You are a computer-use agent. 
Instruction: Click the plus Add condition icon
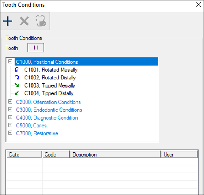[x=8, y=21]
